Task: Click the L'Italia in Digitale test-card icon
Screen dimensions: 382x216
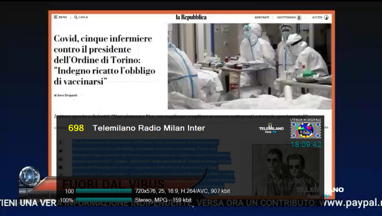Action: [306, 130]
